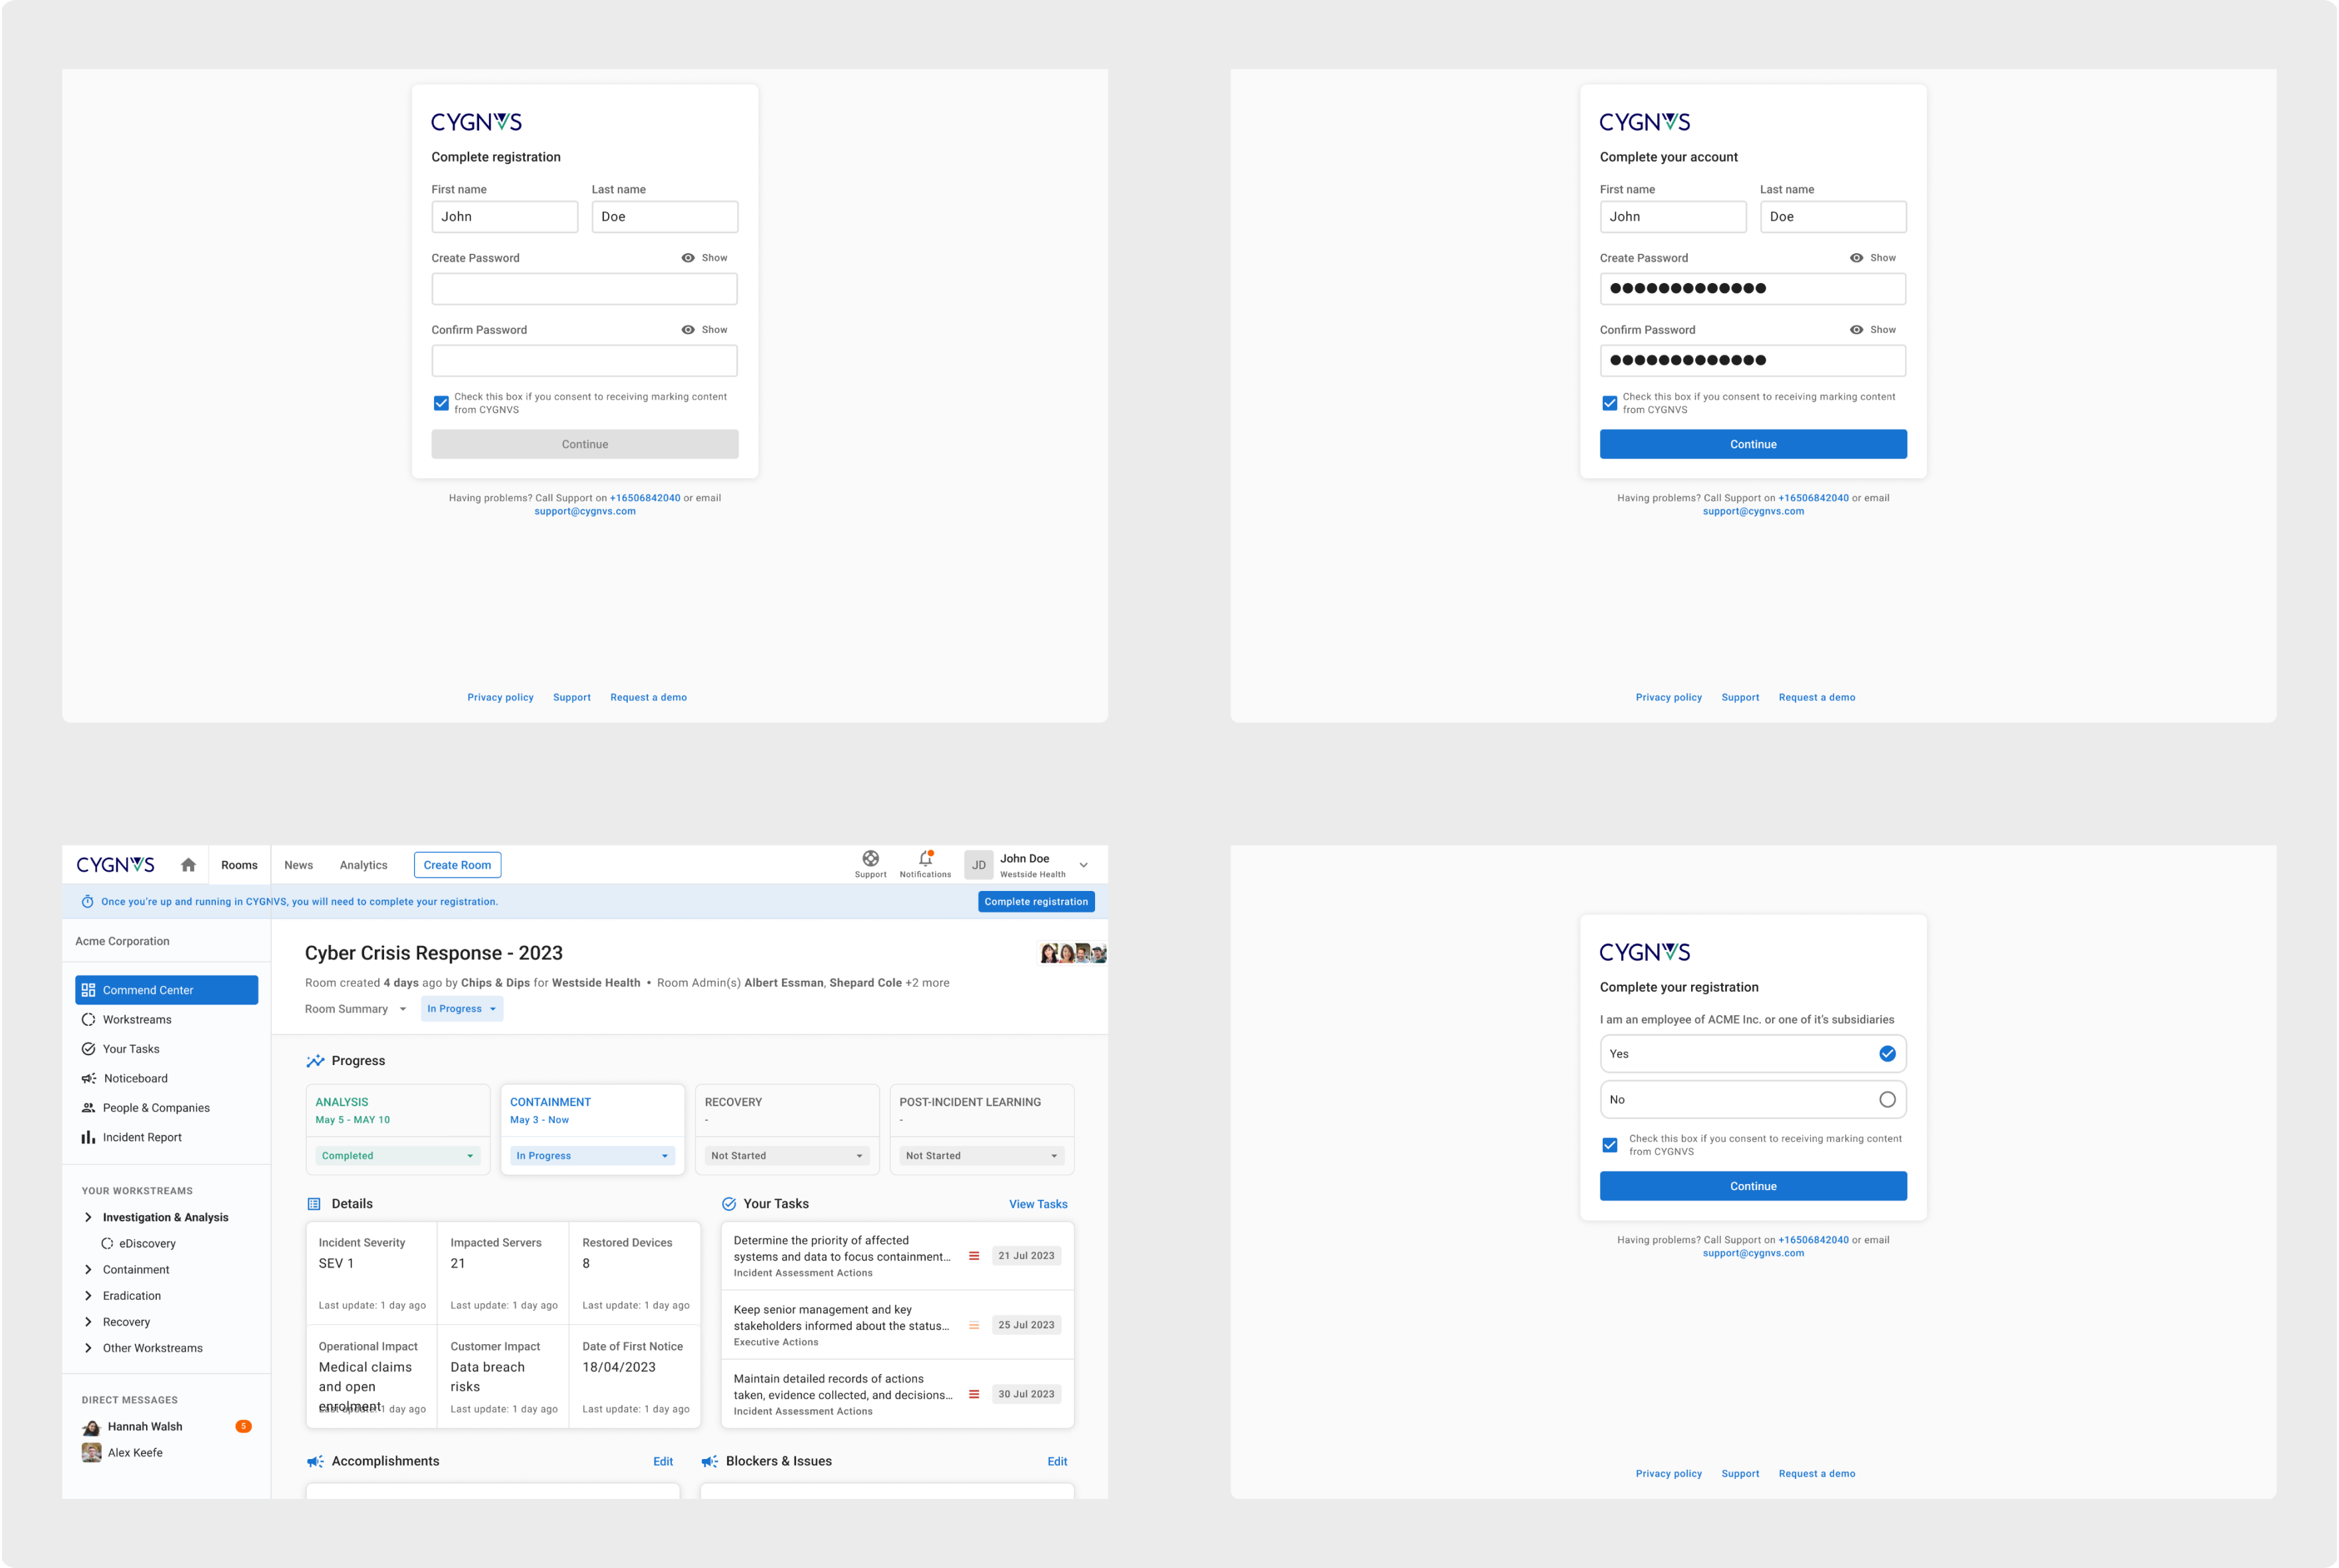Select Acme Corporation in sidebar
The height and width of the screenshot is (1568, 2339).
coord(122,941)
